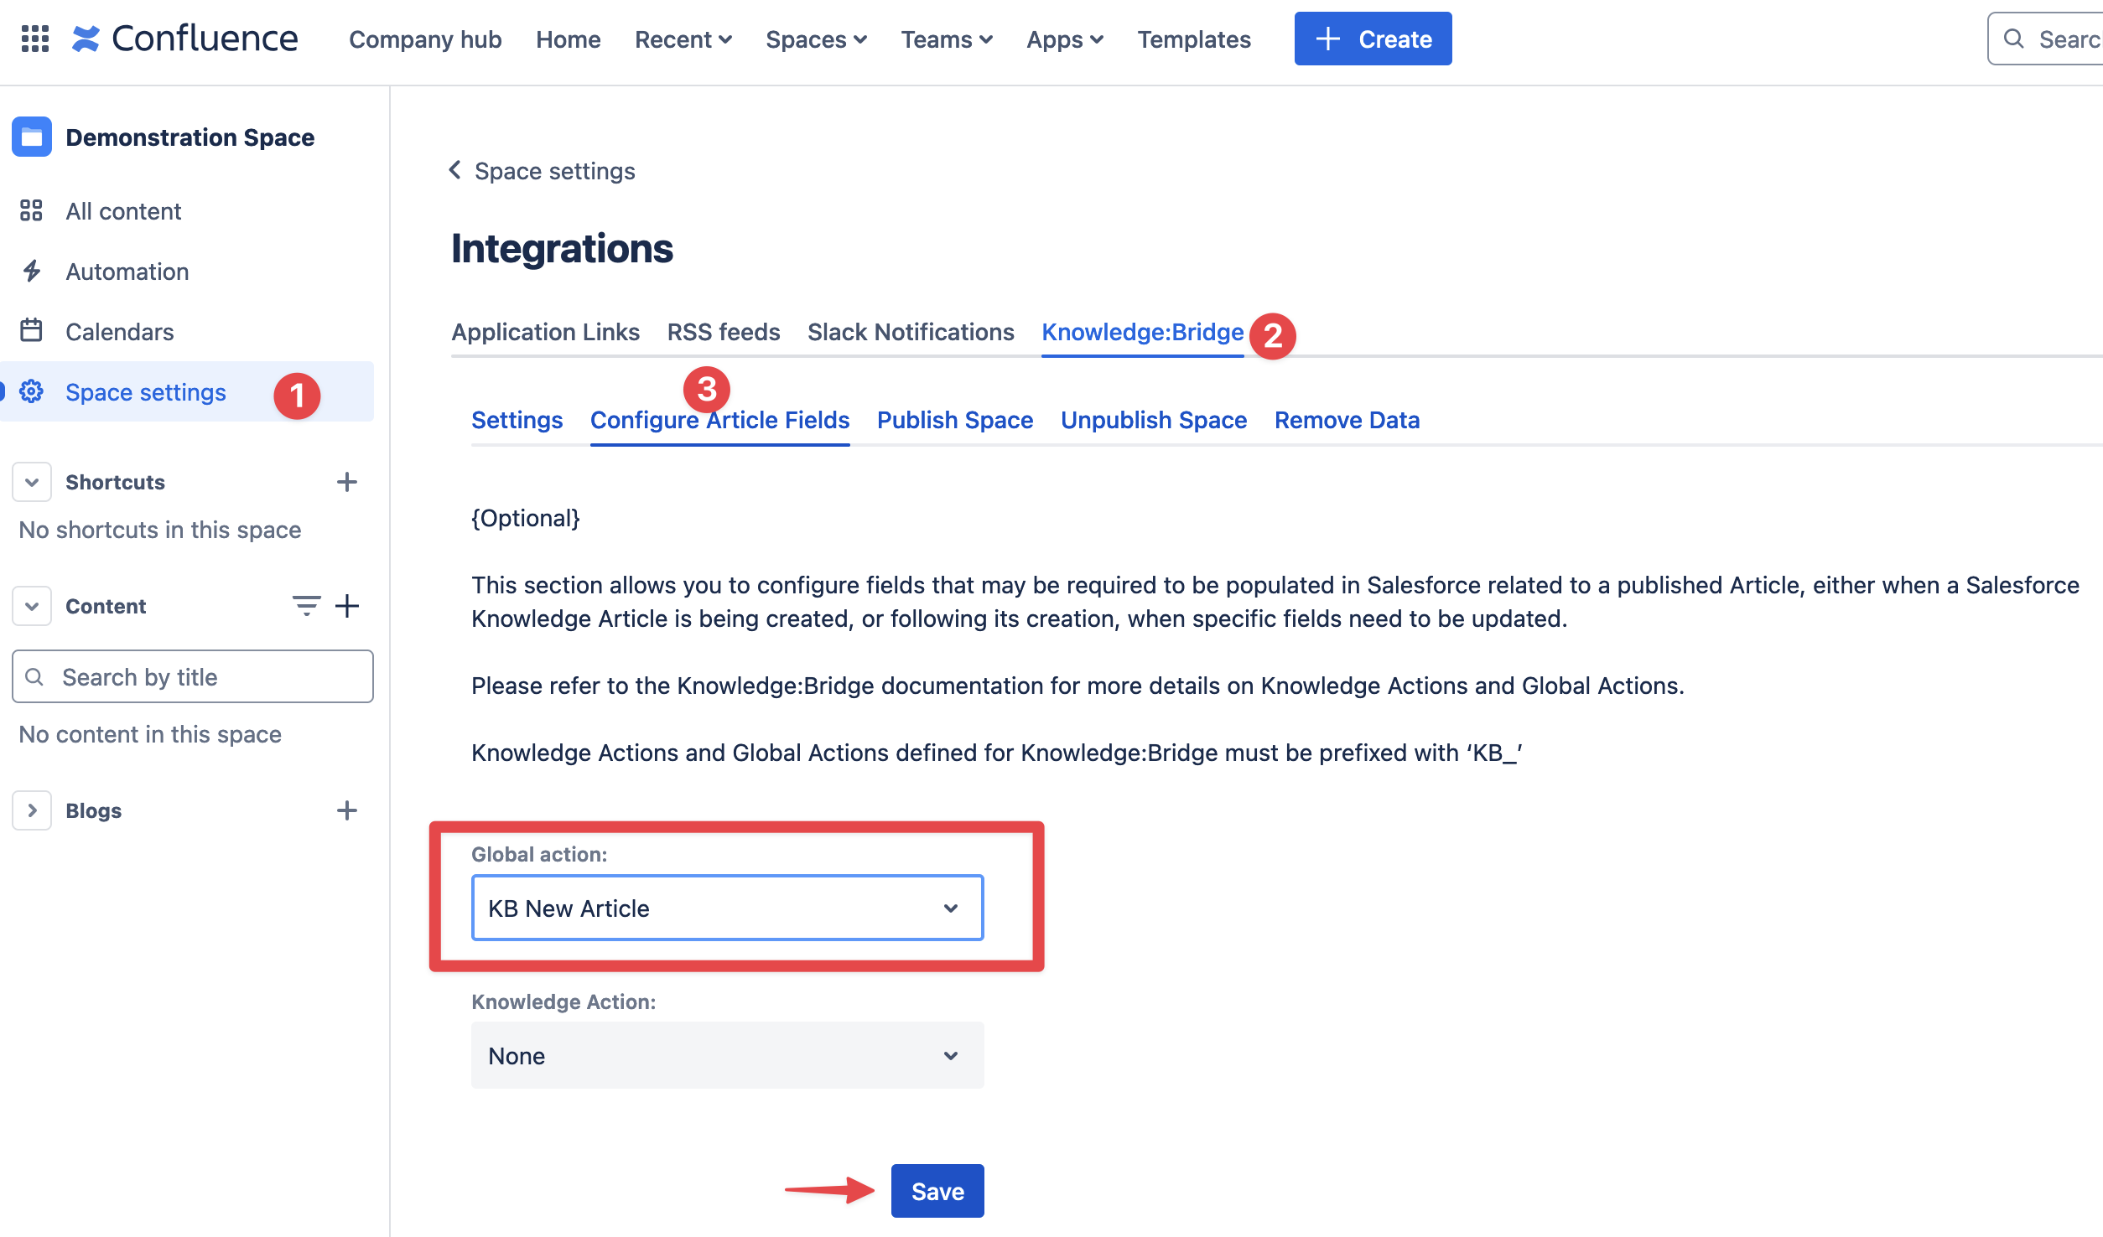
Task: Click the Content filter icon
Action: click(x=306, y=605)
